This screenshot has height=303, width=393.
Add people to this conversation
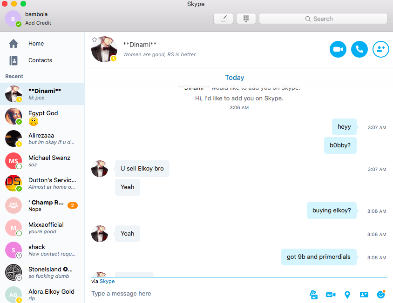coord(380,49)
